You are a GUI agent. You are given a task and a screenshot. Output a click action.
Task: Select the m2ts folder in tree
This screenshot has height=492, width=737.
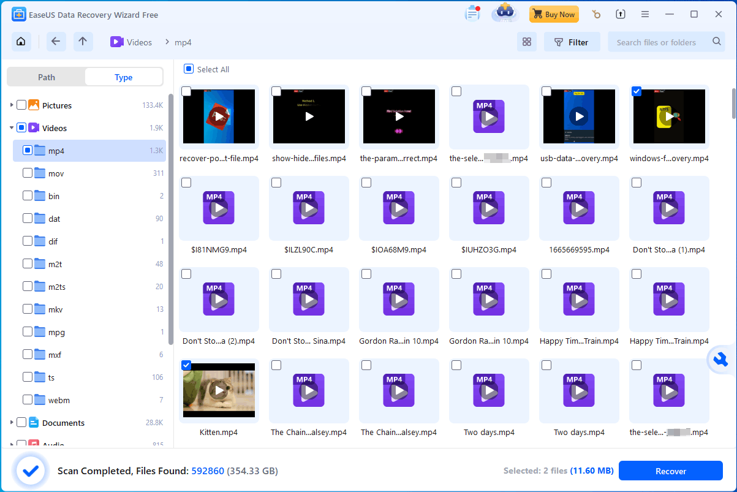coord(89,287)
